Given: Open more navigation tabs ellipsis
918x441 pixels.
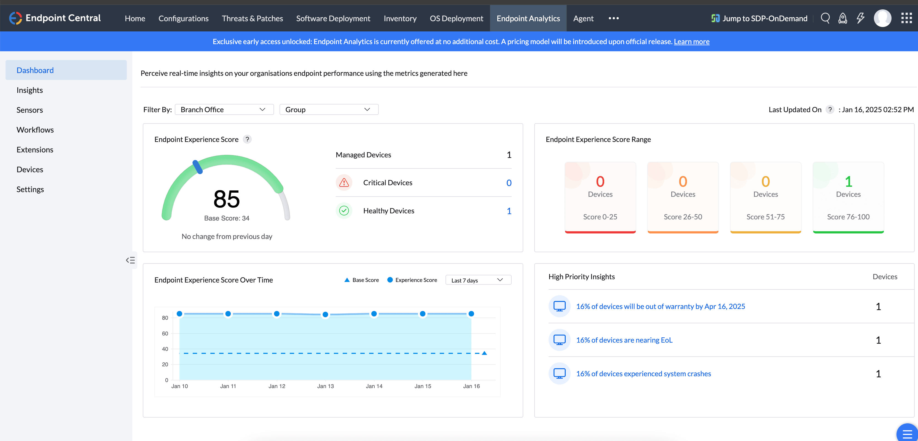Looking at the screenshot, I should click(x=613, y=18).
